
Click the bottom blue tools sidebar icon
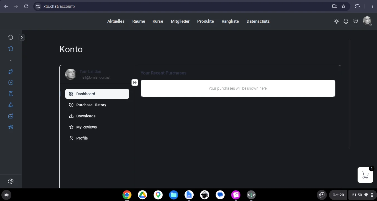point(11,127)
